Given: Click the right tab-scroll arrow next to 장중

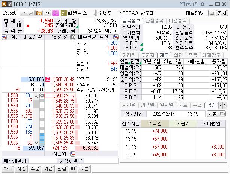Looking at the screenshot, I should pyautogui.click(x=225, y=105).
